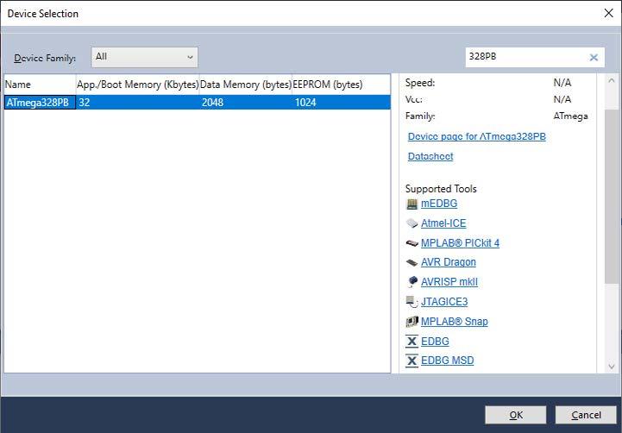The width and height of the screenshot is (622, 433).
Task: Click the Atmel-ICE tool icon
Action: (x=412, y=223)
